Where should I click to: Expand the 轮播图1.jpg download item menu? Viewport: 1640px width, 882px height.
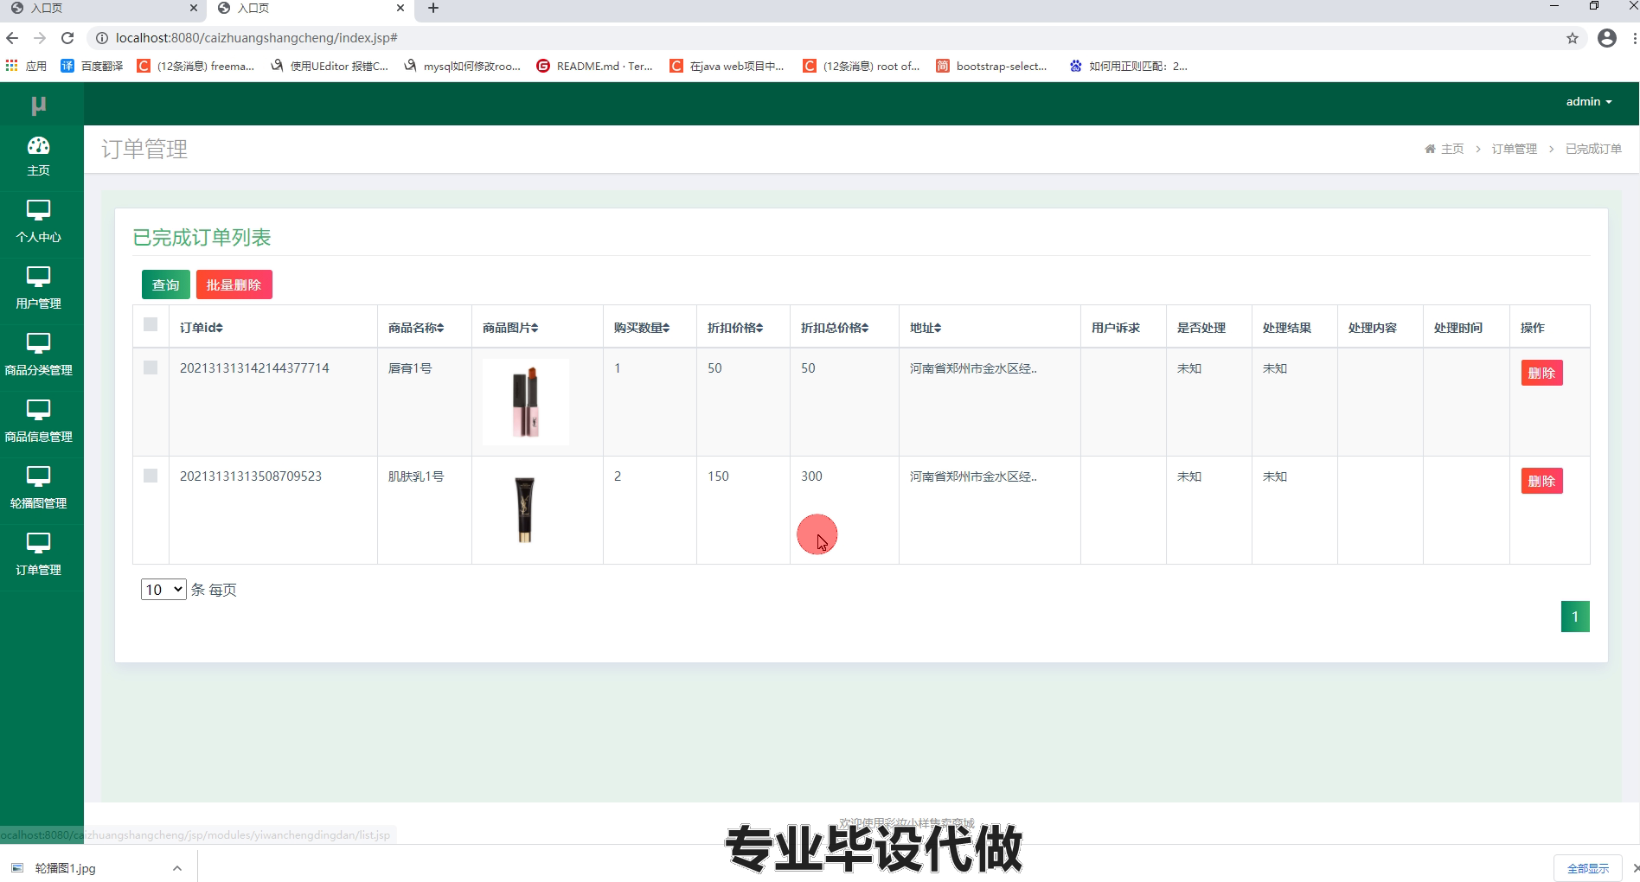pyautogui.click(x=177, y=868)
